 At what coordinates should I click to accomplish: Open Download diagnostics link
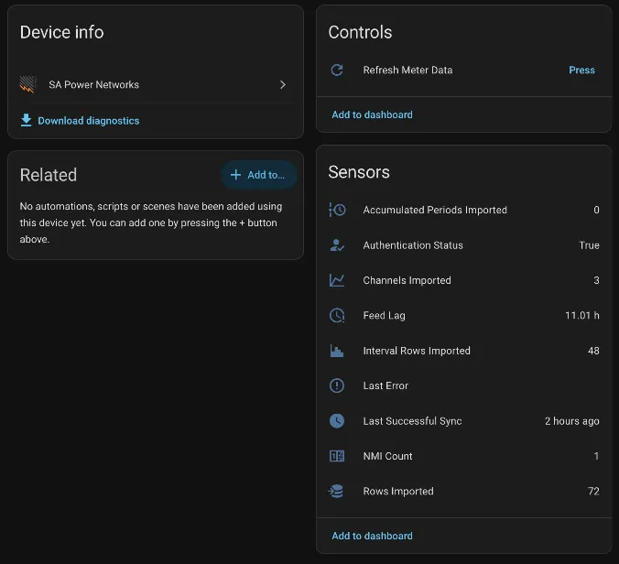89,121
